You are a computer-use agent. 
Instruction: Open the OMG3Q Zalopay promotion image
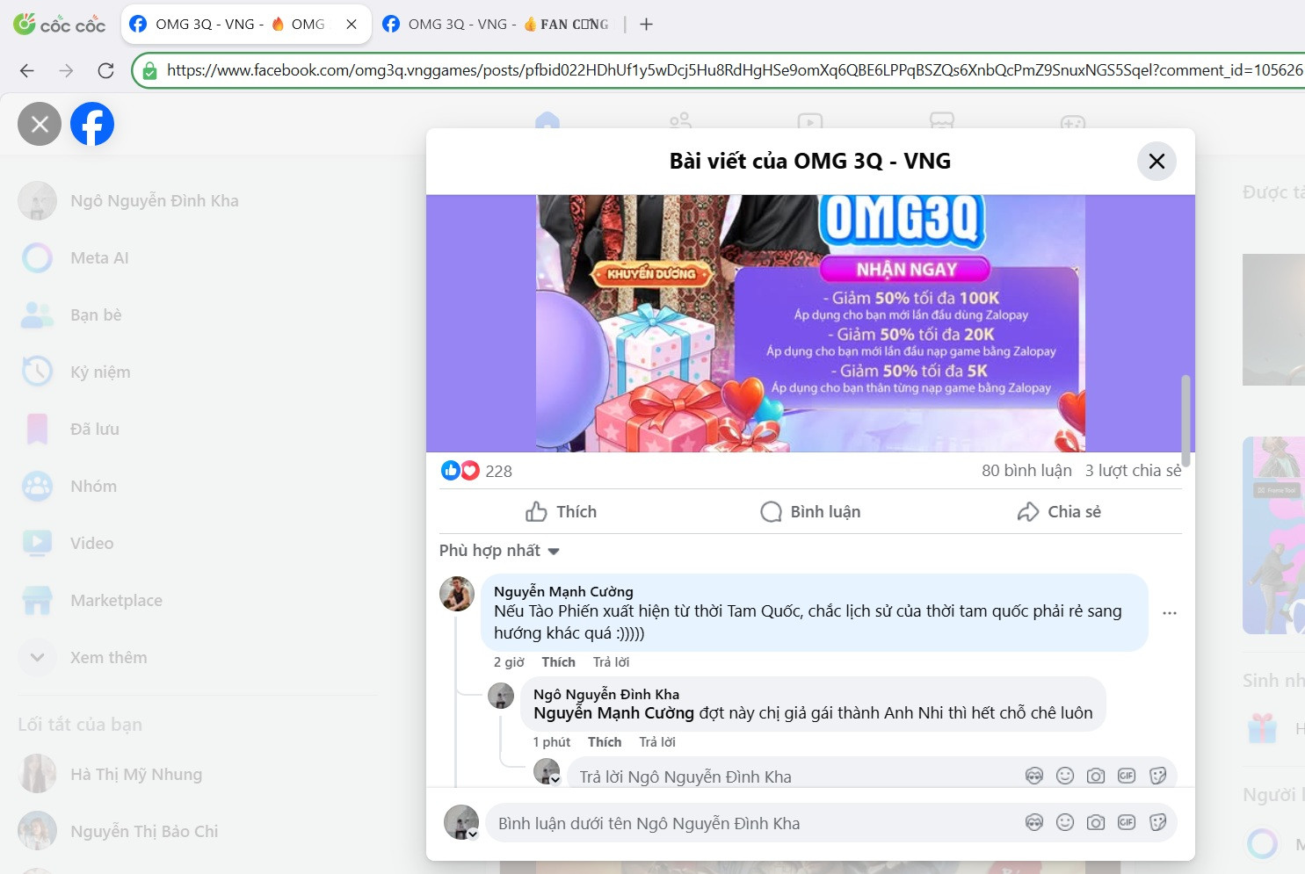pyautogui.click(x=810, y=323)
